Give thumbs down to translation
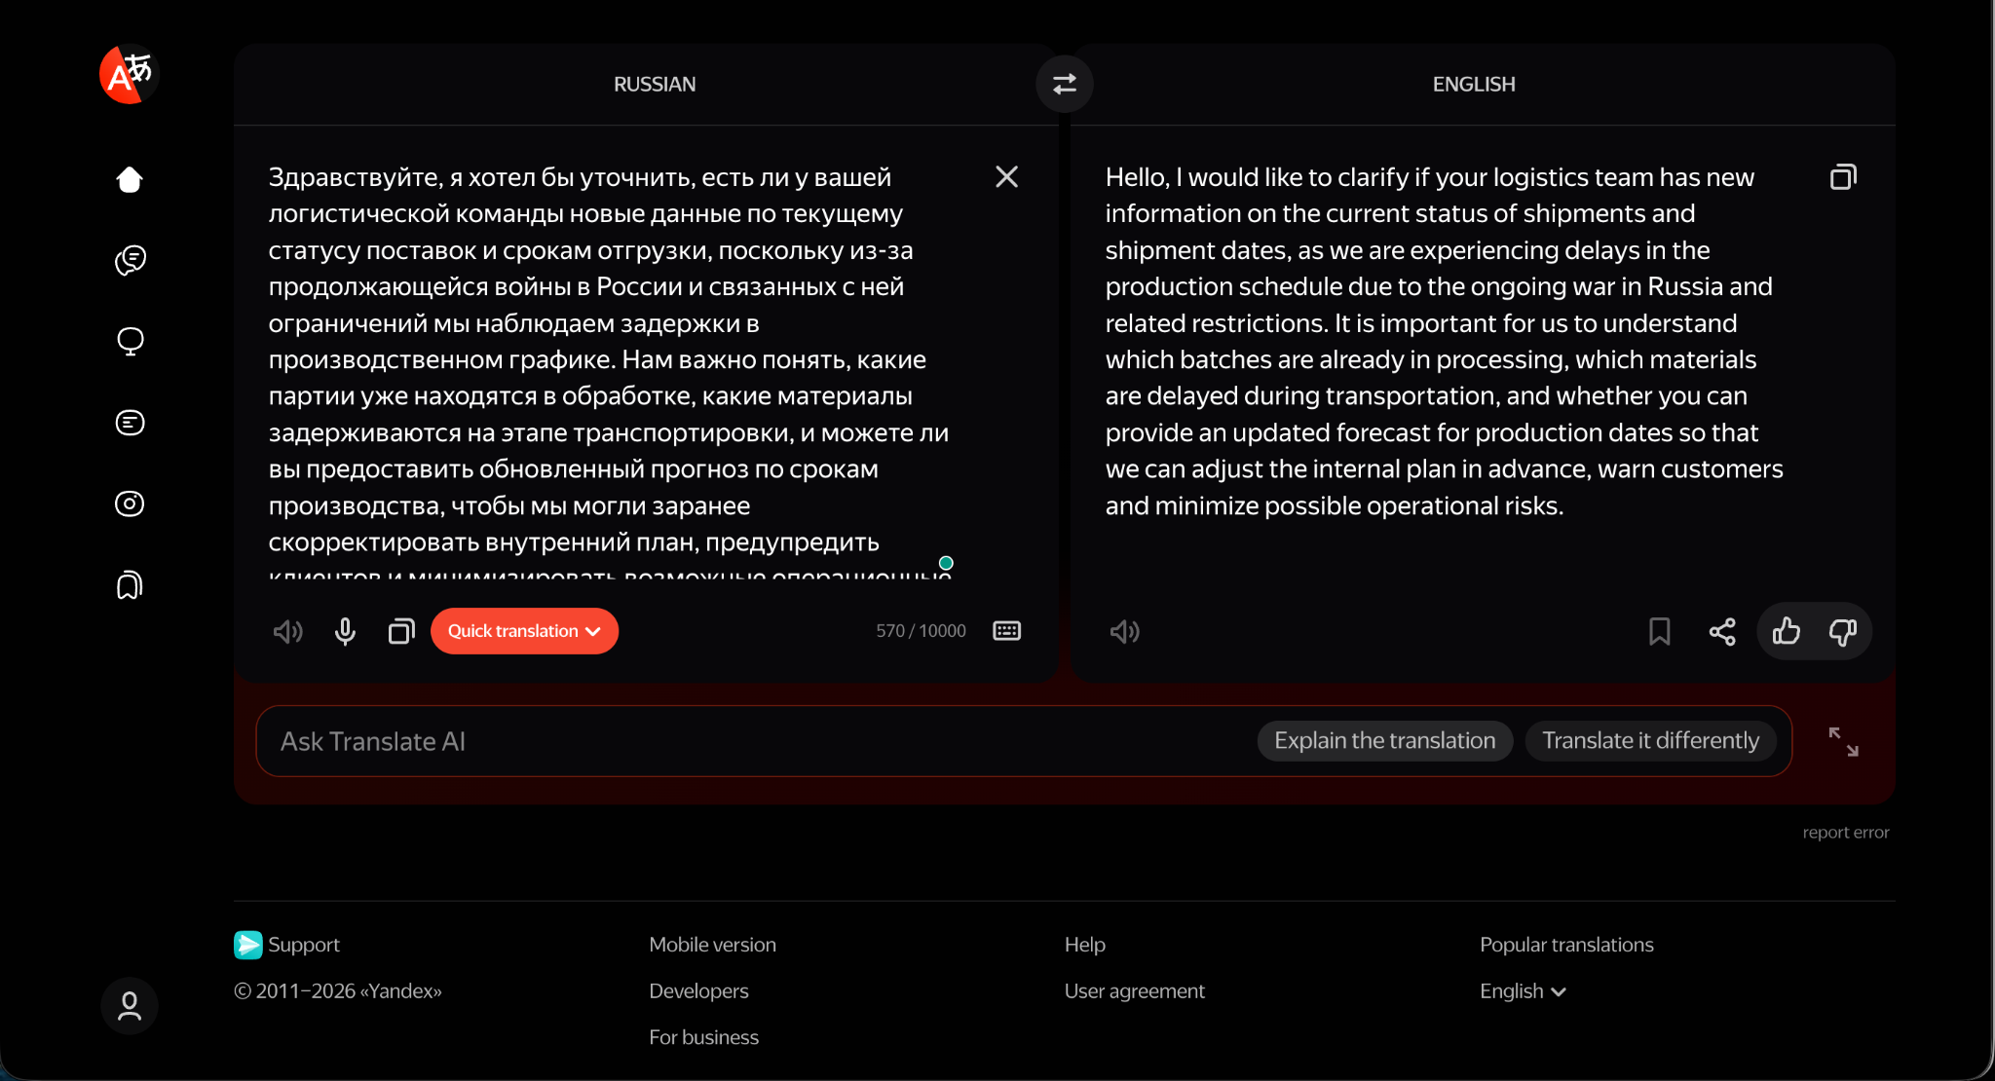The height and width of the screenshot is (1081, 1995). click(x=1842, y=631)
